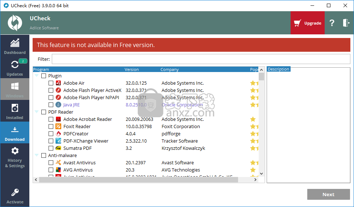
Task: Click the exit door icon
Action: 346,23
